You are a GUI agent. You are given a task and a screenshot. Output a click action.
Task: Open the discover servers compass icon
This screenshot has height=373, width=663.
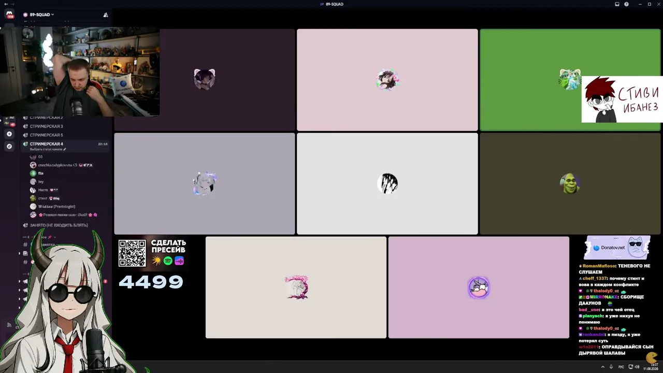pyautogui.click(x=9, y=146)
